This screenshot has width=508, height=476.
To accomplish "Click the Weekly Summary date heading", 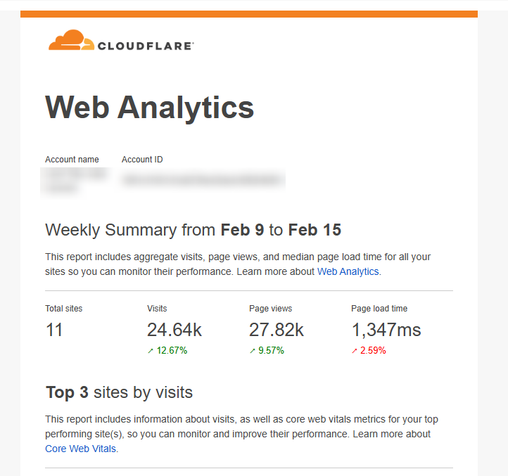I will click(193, 230).
